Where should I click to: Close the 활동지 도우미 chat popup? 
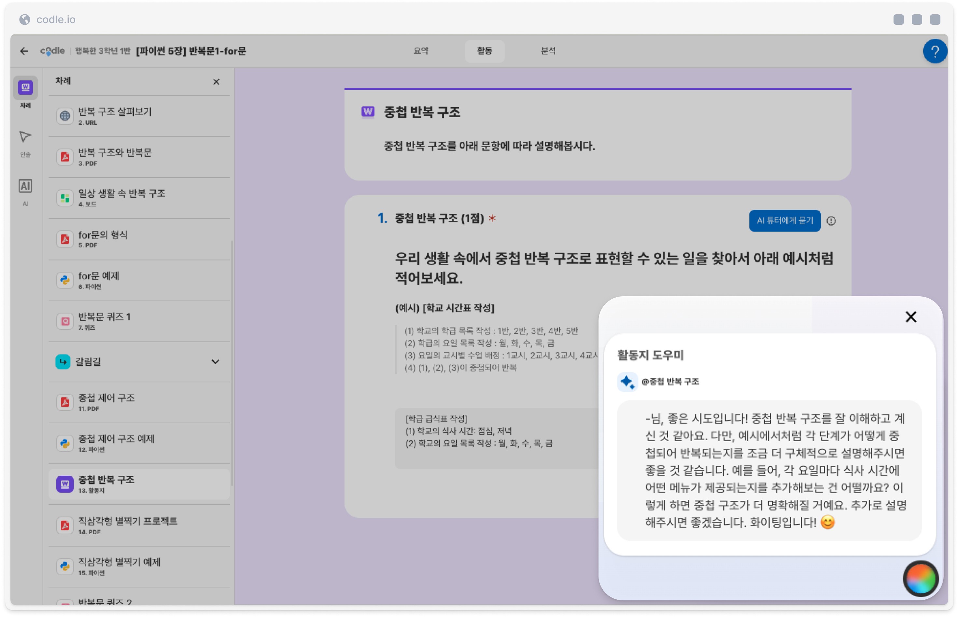(x=910, y=316)
